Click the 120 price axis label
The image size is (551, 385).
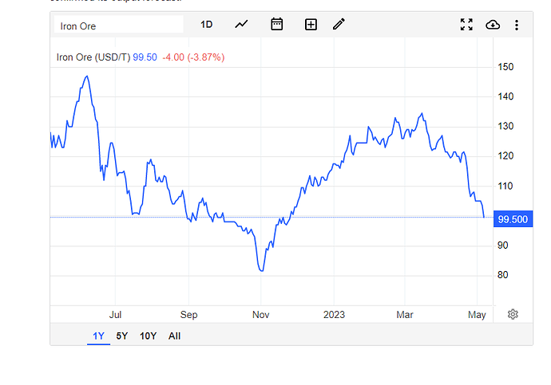tap(505, 155)
